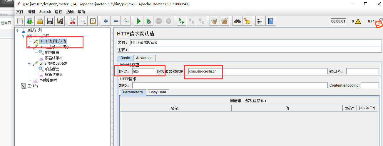Screen dimensions: 383x146
Task: Click the Save As icon with the pencil
Action: [x=60, y=21]
